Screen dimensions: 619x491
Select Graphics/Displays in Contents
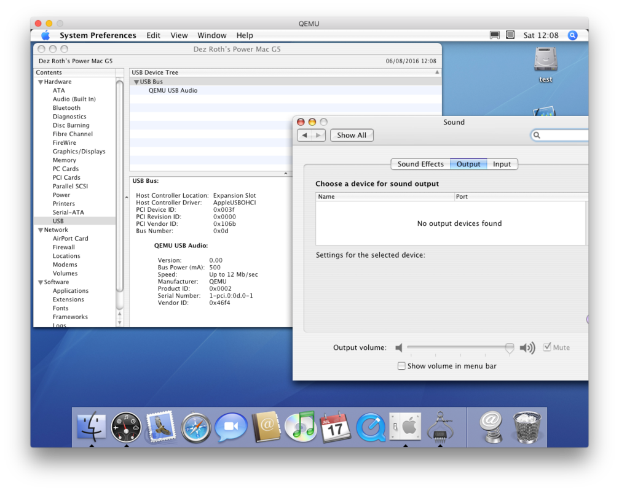79,152
